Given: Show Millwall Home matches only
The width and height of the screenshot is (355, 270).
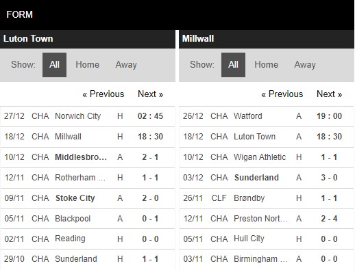Looking at the screenshot, I should (x=267, y=65).
